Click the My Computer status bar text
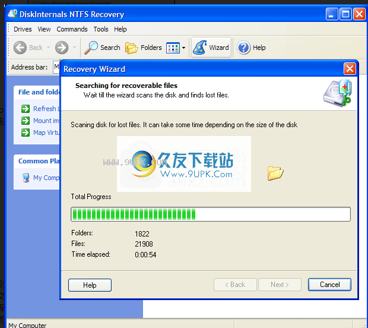The image size is (368, 328). pos(27,325)
